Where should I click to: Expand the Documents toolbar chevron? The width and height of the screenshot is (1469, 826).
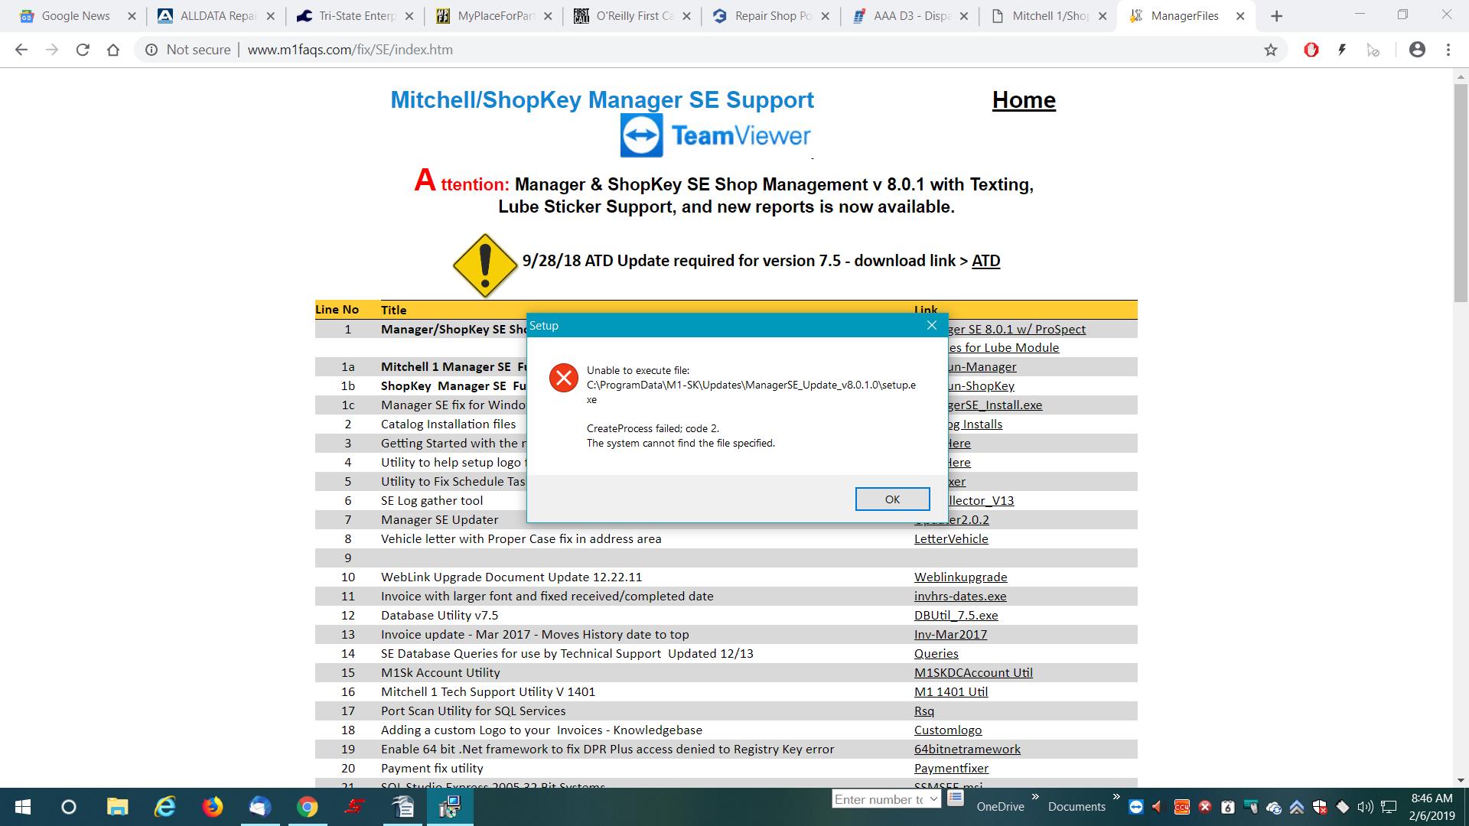[1116, 797]
